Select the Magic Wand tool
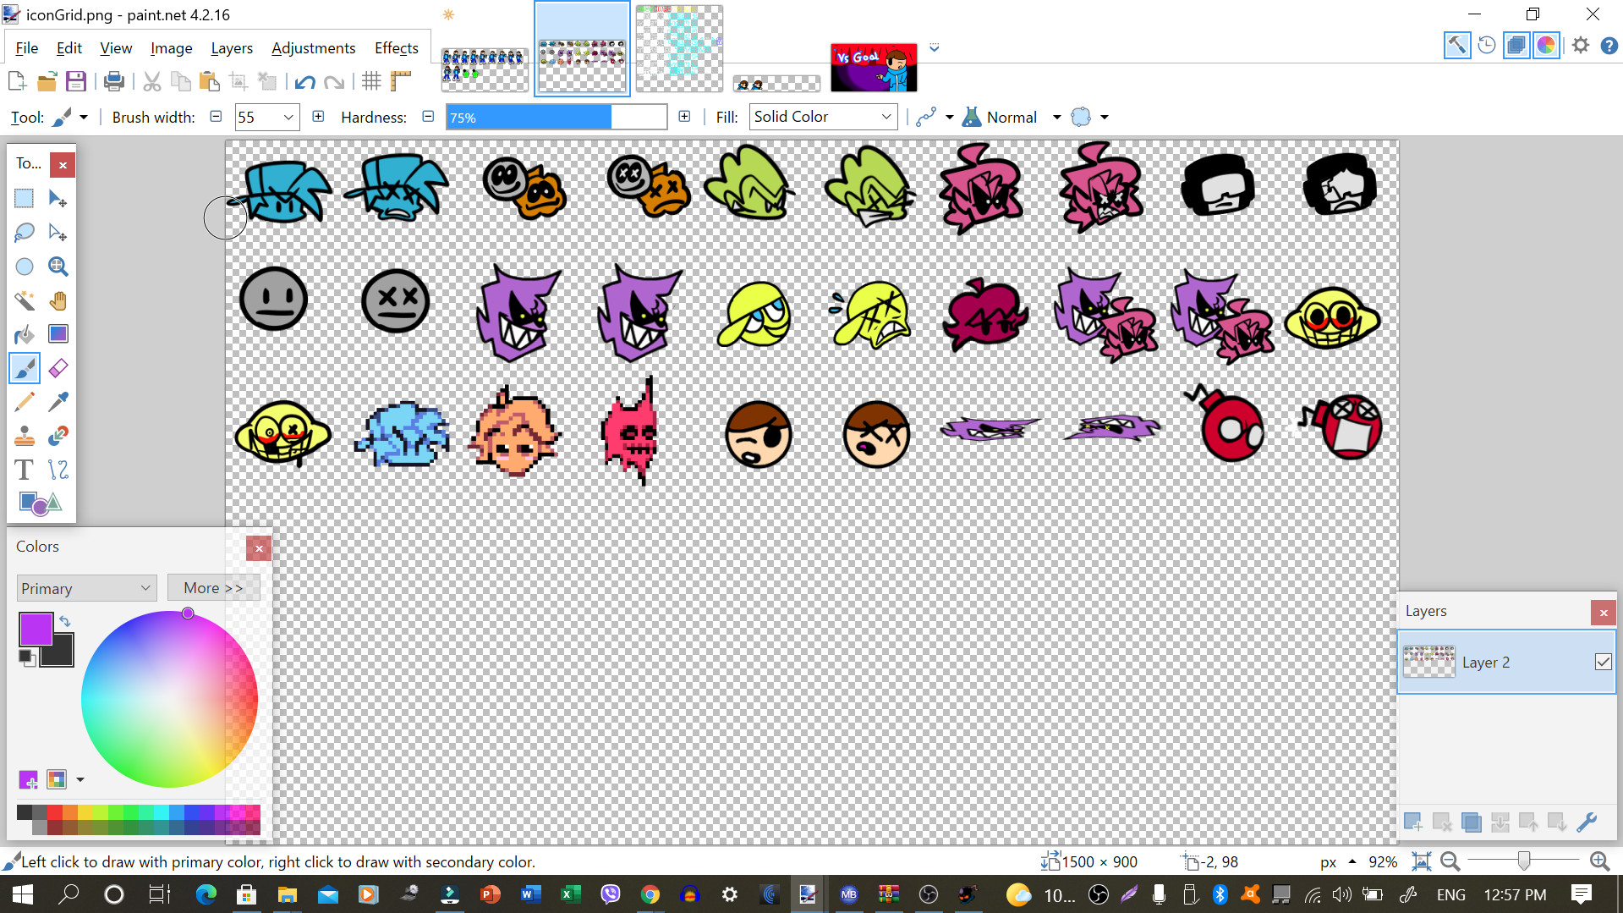1623x913 pixels. point(24,300)
